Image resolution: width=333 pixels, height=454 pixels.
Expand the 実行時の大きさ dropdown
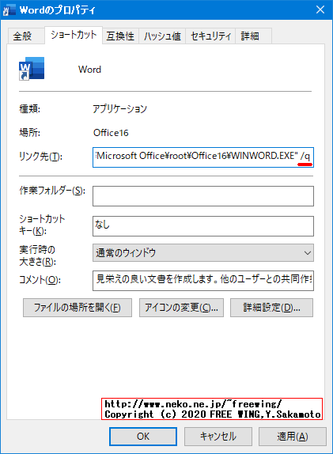pyautogui.click(x=203, y=253)
